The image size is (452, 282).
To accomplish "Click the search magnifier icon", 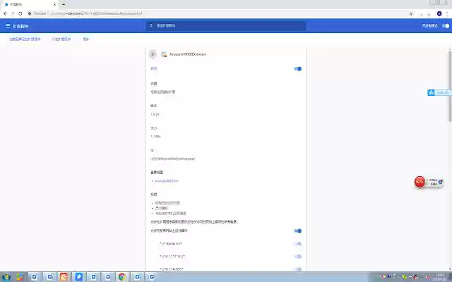I will (150, 26).
